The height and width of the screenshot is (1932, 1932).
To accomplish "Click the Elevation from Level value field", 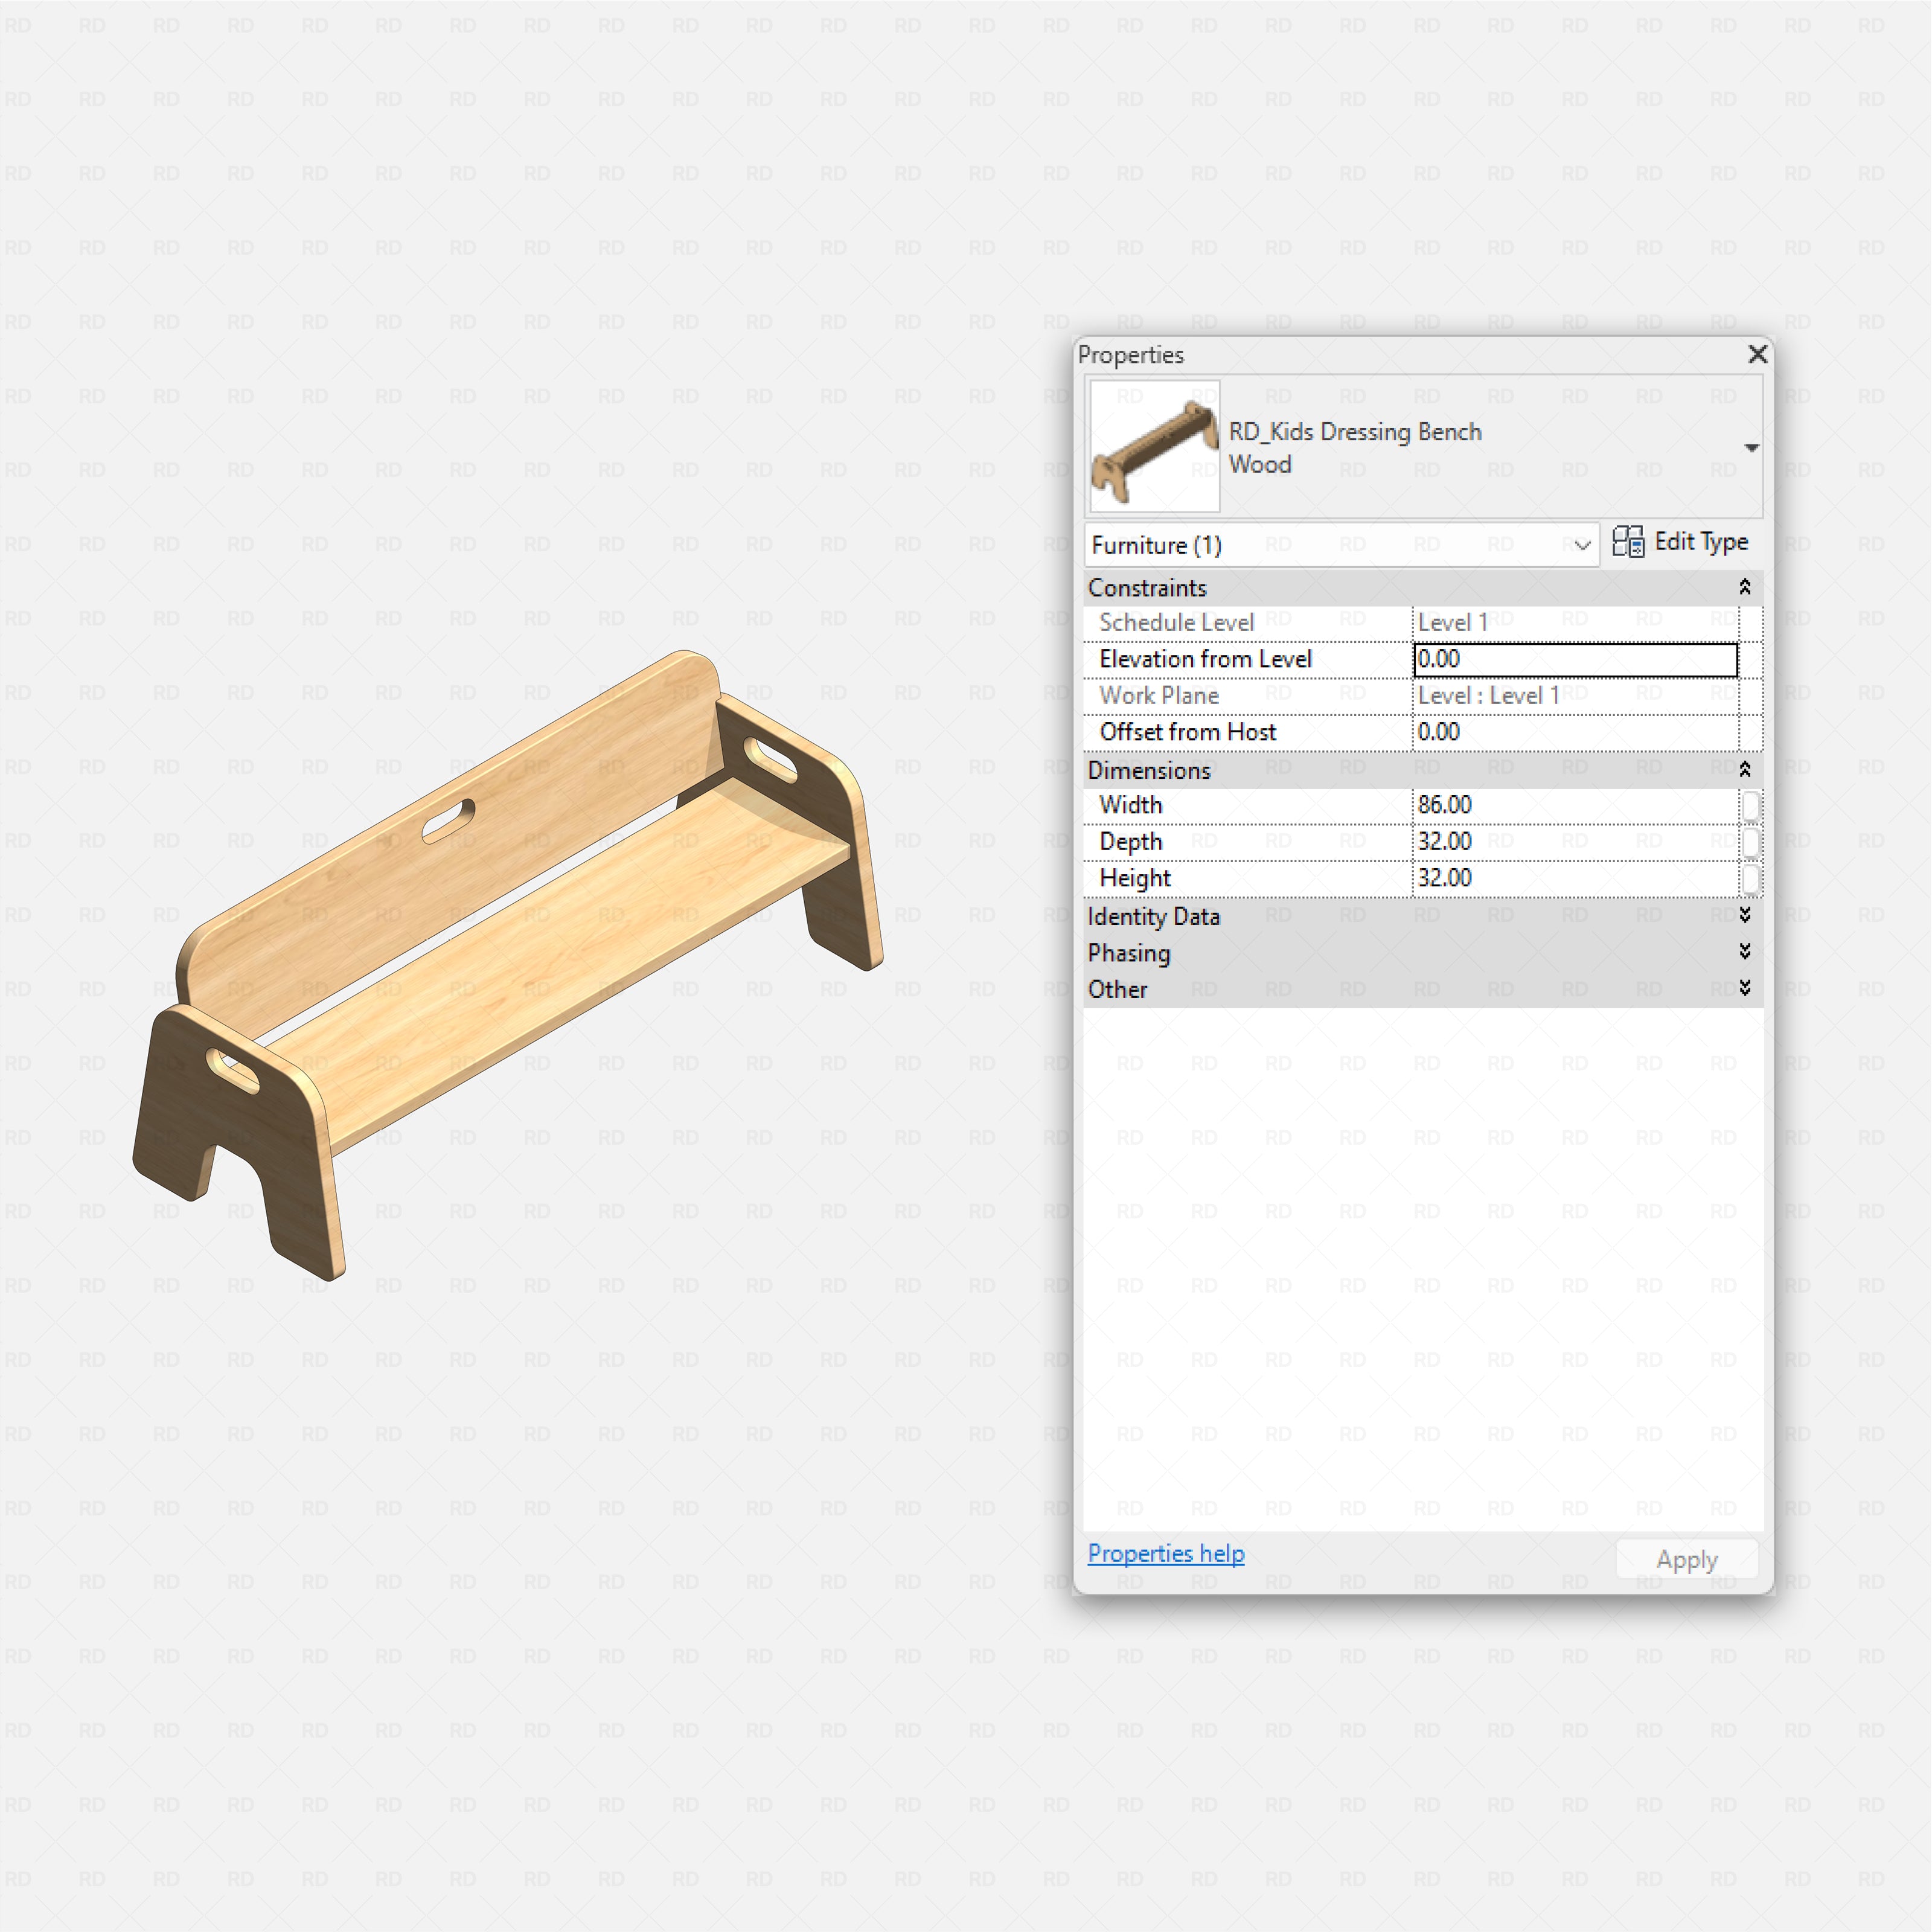I will point(1574,659).
